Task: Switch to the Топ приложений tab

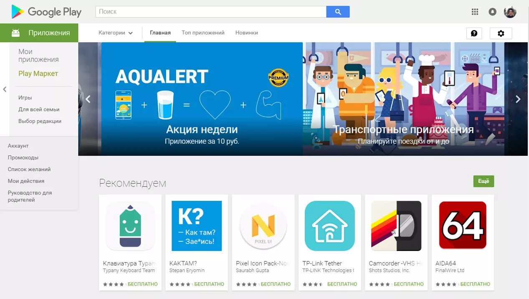Action: point(203,33)
